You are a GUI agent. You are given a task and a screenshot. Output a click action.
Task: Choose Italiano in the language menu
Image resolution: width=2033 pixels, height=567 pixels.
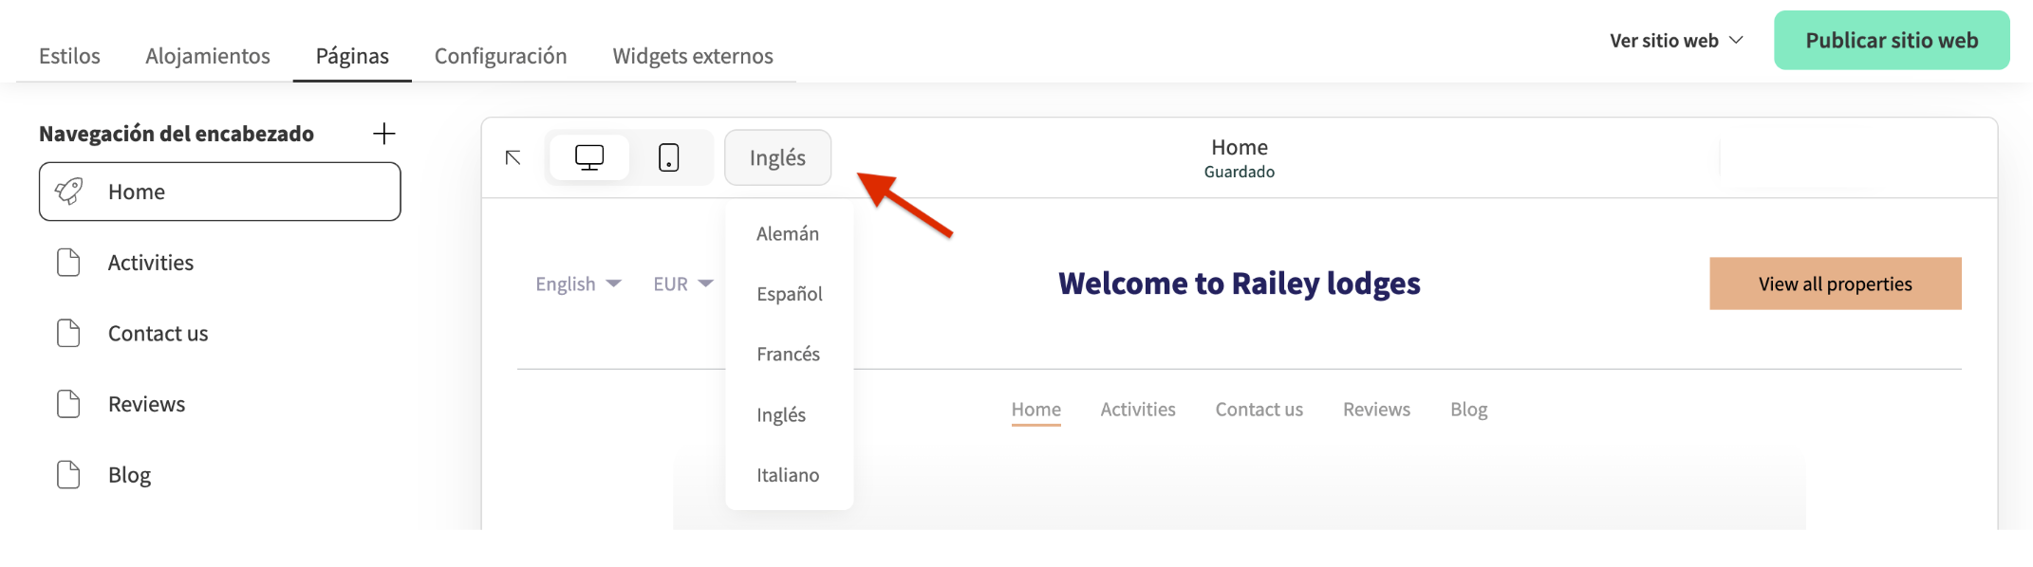pyautogui.click(x=788, y=475)
